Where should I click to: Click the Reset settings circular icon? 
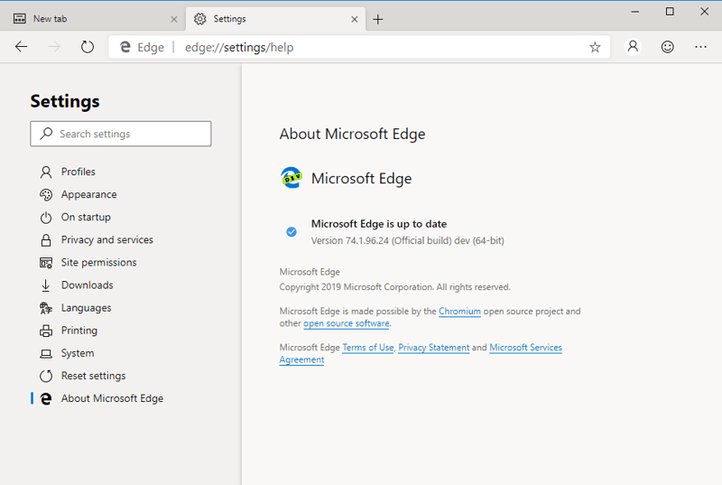click(x=46, y=376)
